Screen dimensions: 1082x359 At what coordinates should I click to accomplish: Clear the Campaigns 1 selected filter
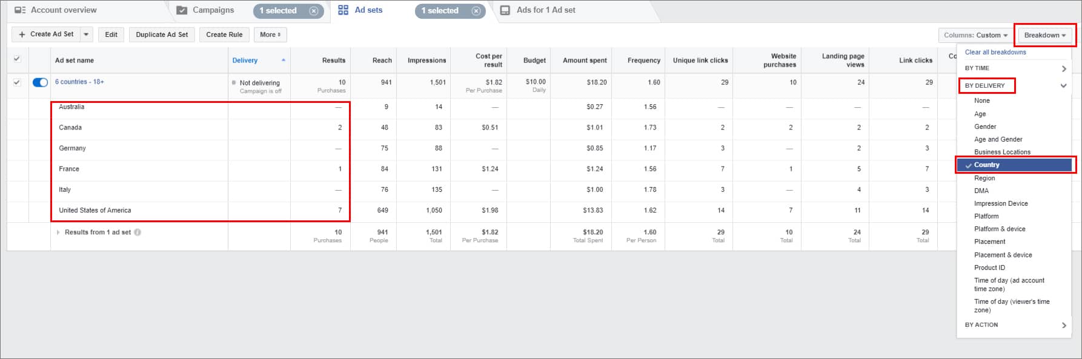click(x=313, y=11)
